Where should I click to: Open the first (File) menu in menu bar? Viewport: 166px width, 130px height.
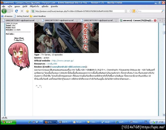4,6
